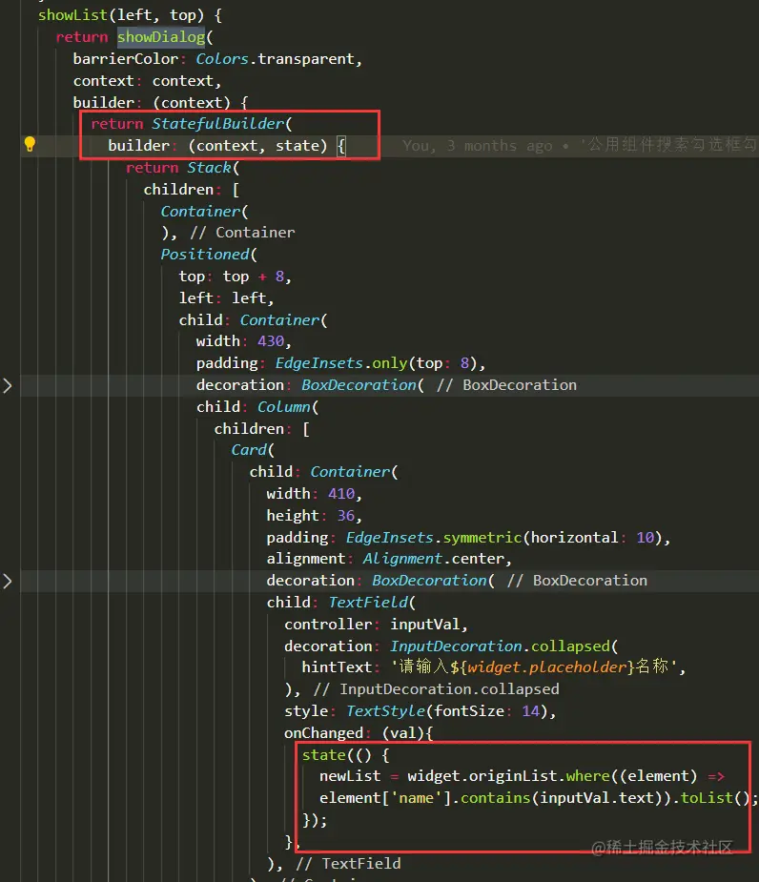Click the height value 36
The image size is (759, 882).
point(345,515)
